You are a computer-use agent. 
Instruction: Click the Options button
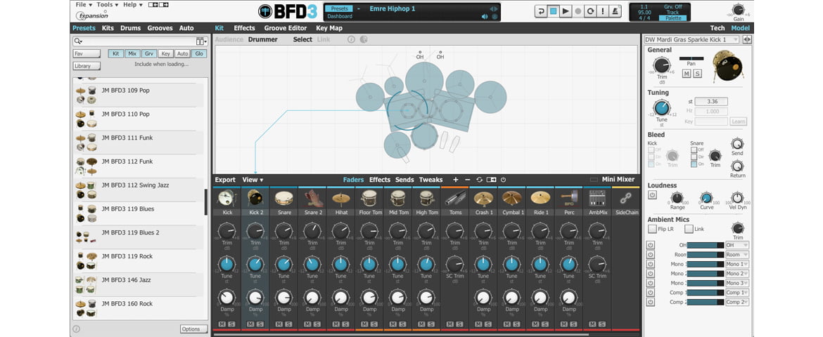193,329
